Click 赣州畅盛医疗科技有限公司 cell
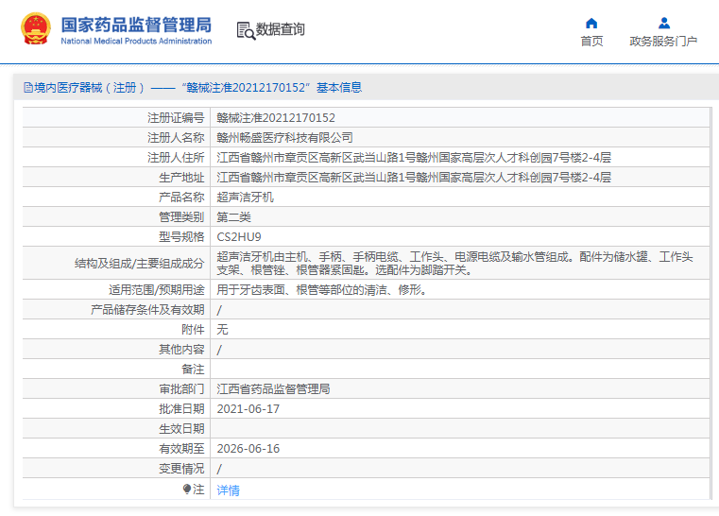The height and width of the screenshot is (516, 719). (x=284, y=138)
